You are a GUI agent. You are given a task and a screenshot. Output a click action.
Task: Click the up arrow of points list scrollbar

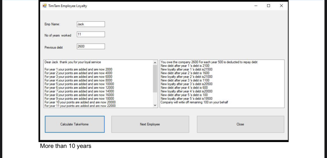tap(155, 62)
